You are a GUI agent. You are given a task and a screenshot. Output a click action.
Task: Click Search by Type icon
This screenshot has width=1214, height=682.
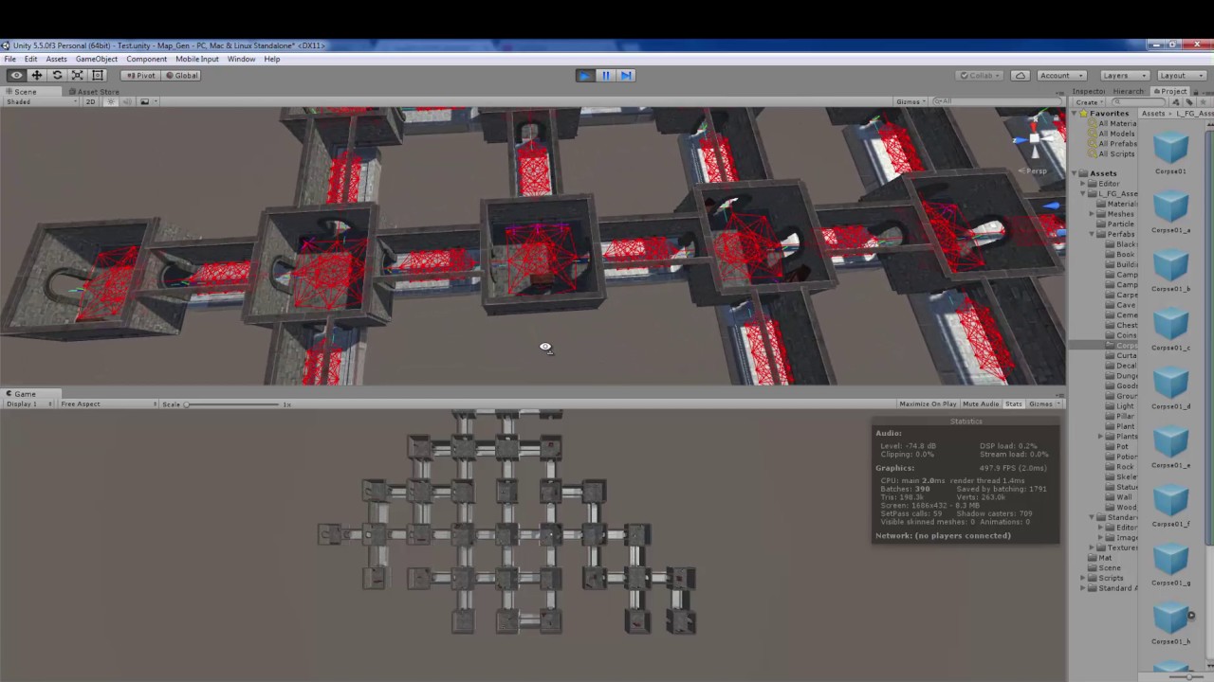tap(1176, 102)
